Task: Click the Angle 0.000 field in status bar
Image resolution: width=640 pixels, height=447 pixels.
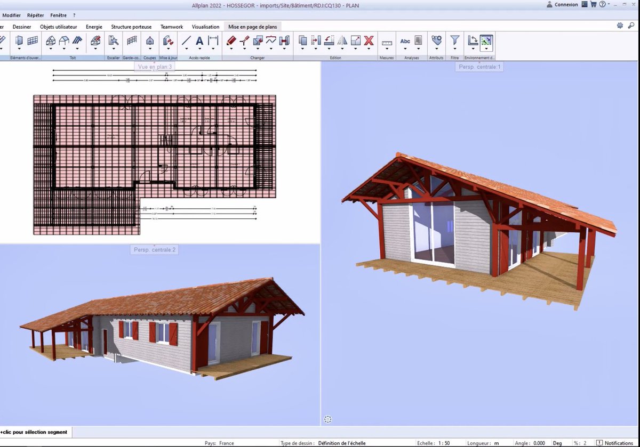Action: pos(539,443)
